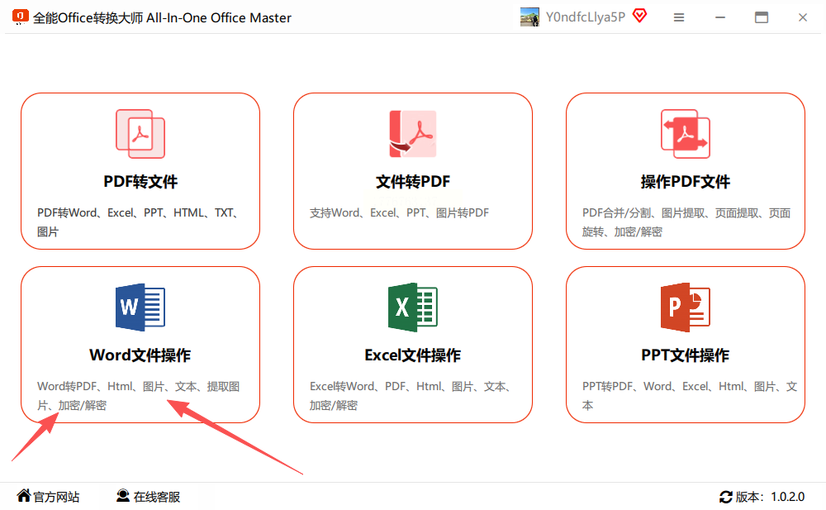826x510 pixels.
Task: Select the PDF转文件 title
Action: point(140,181)
